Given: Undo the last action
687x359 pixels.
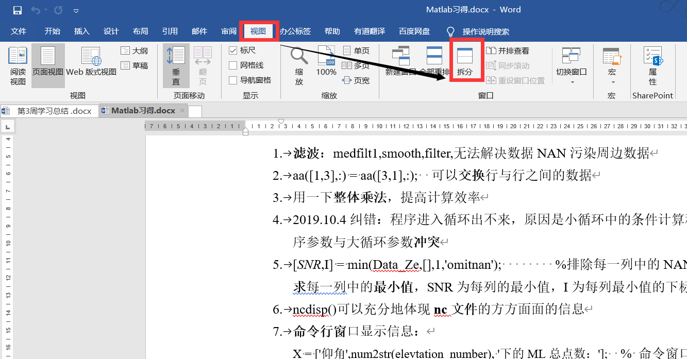Looking at the screenshot, I should pyautogui.click(x=35, y=10).
